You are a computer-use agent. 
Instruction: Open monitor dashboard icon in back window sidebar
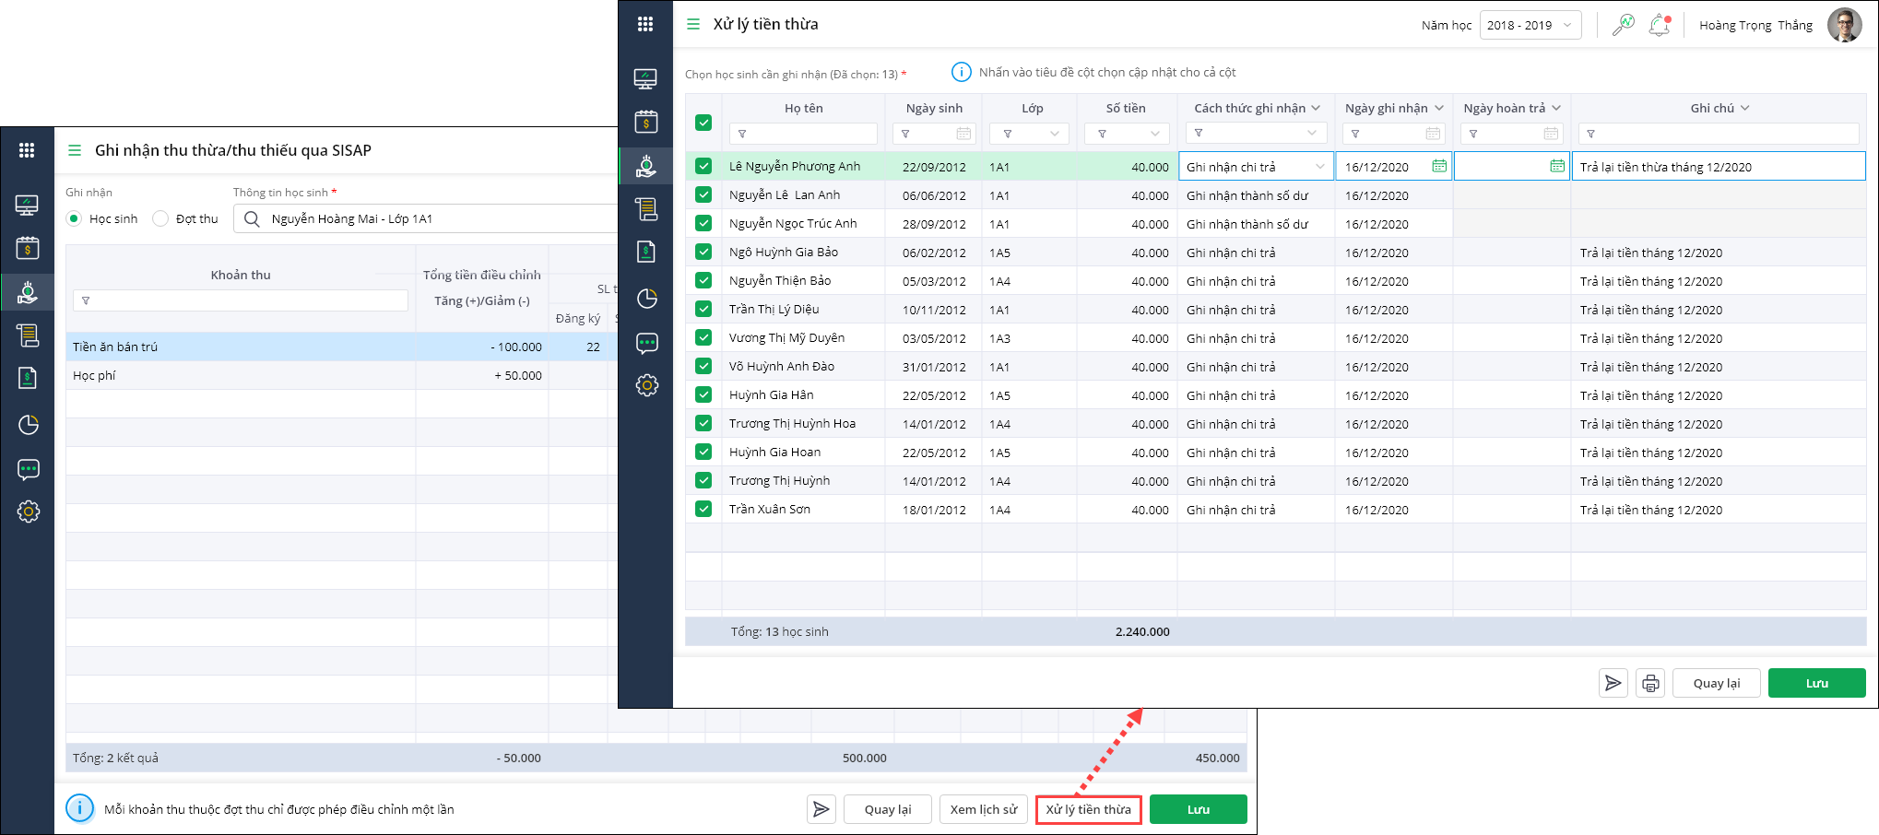point(27,206)
